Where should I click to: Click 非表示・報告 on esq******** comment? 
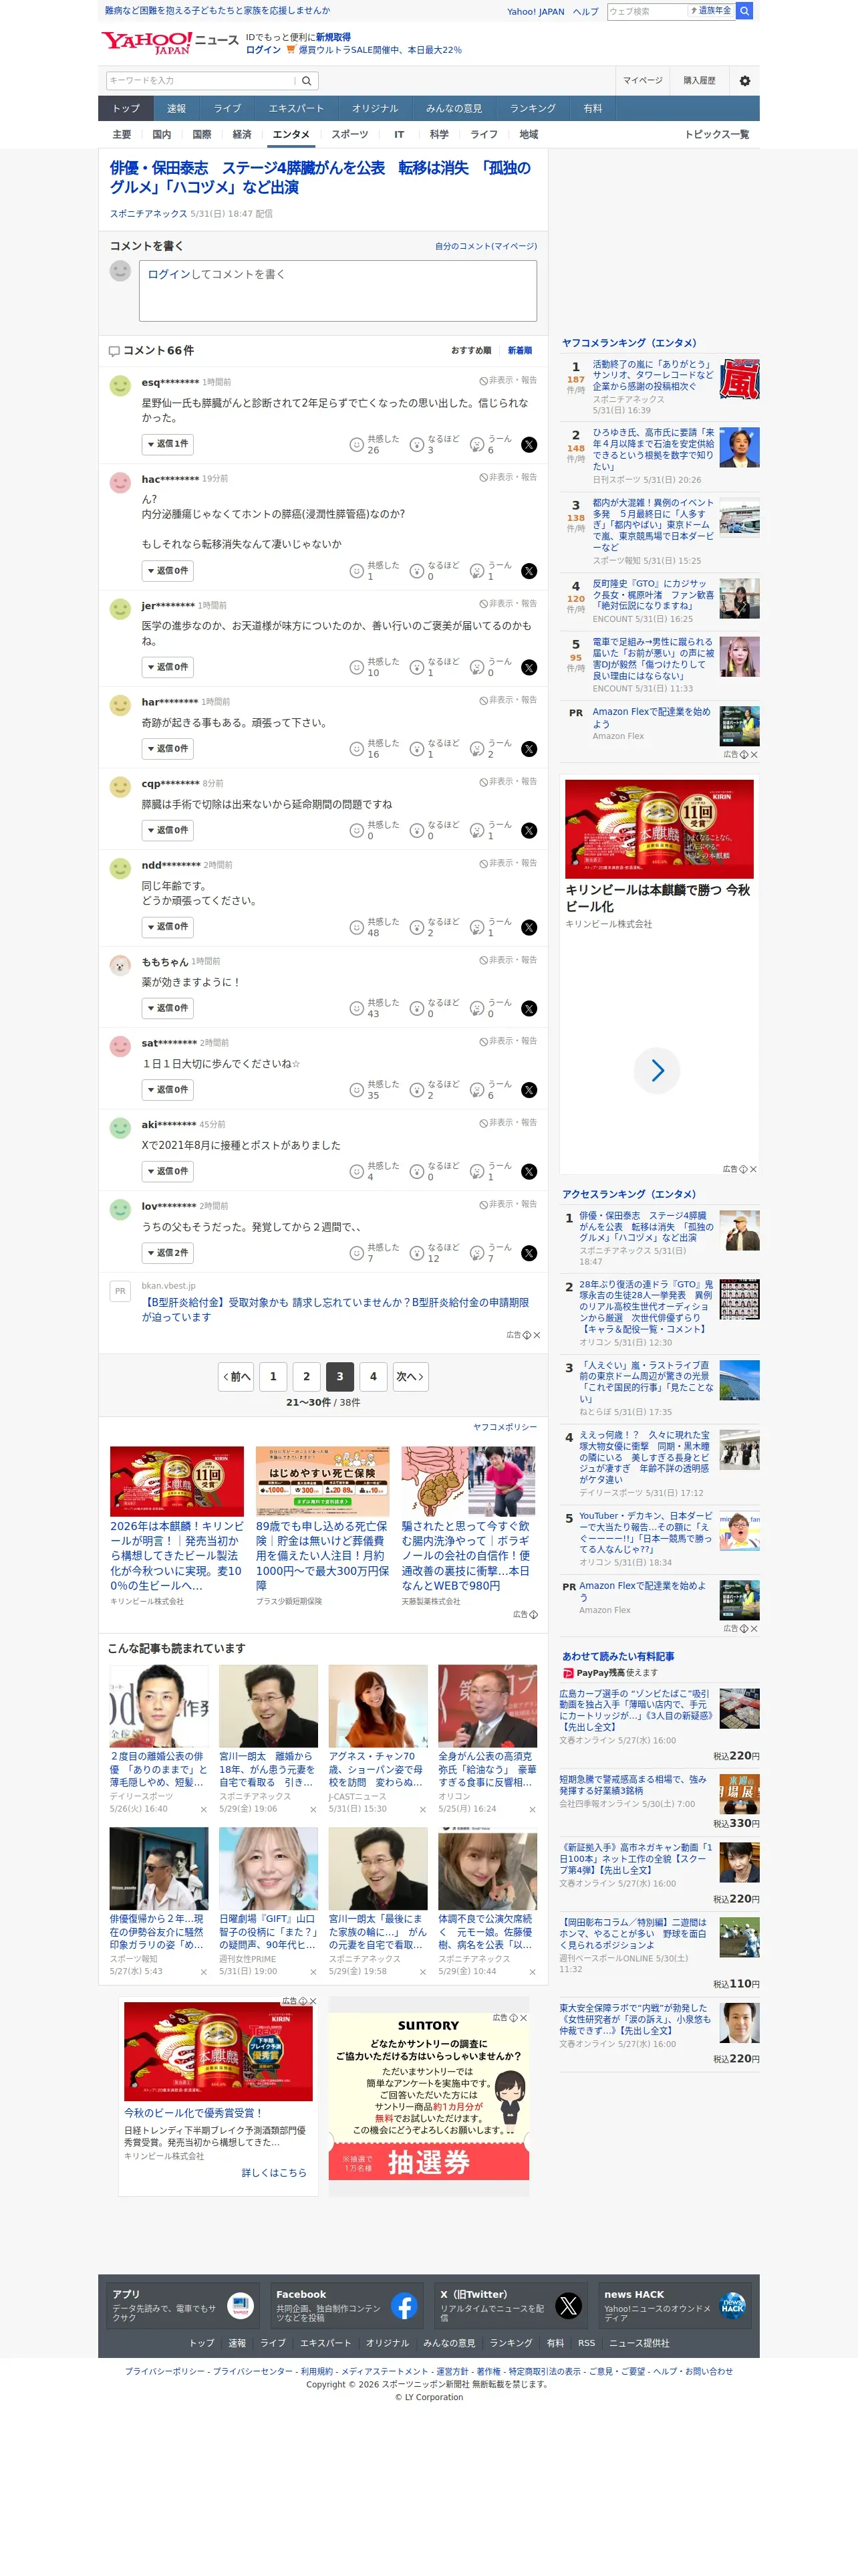pos(509,380)
